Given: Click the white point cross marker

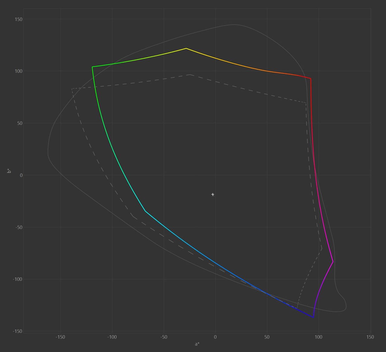Looking at the screenshot, I should (213, 195).
